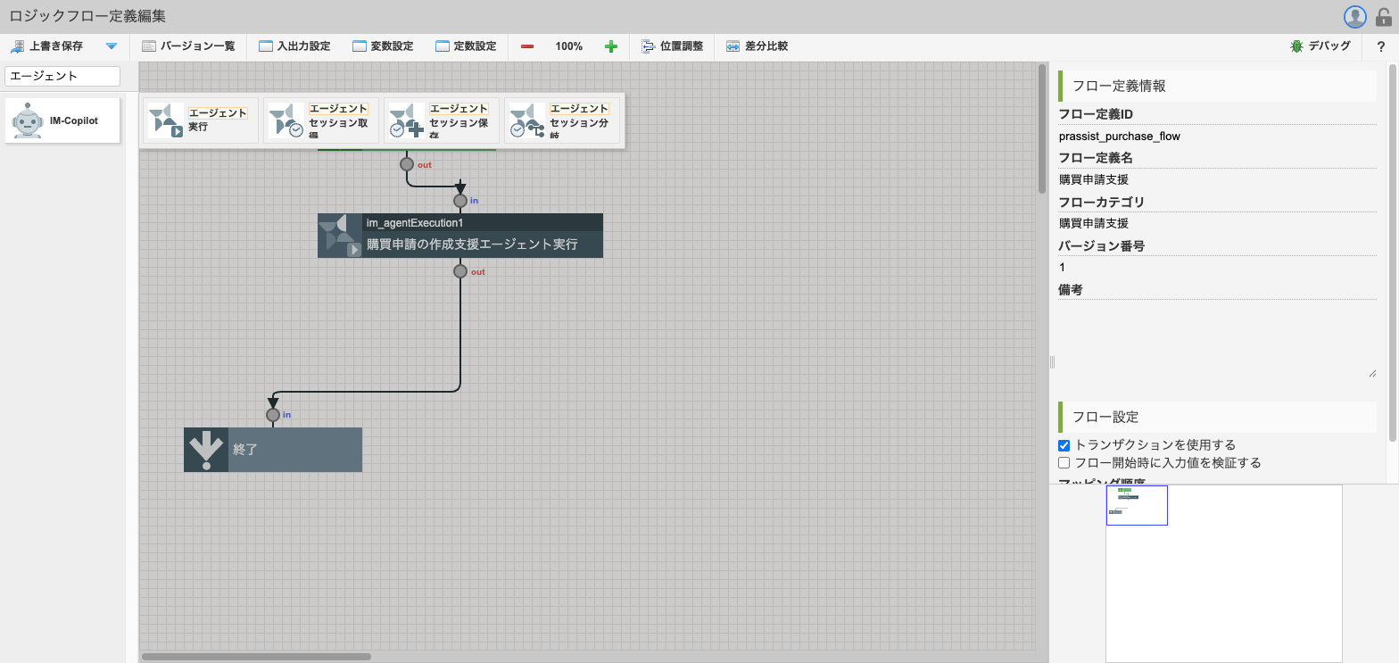Click the エージェント search input field
Screen dimensions: 1399x663
pyautogui.click(x=62, y=76)
